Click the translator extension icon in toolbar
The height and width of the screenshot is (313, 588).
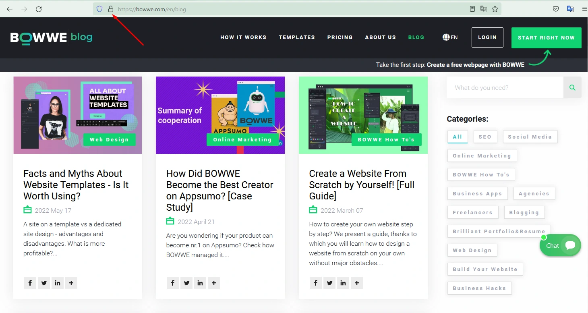pyautogui.click(x=570, y=9)
